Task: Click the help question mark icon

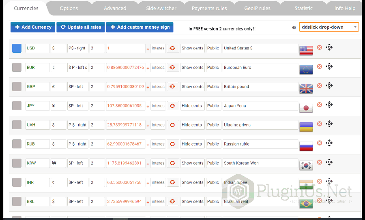Action: tap(294, 28)
